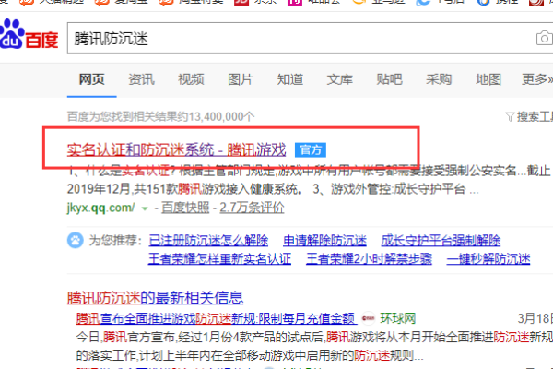Open suggestion 成长守护平台强制解除

[x=441, y=241]
